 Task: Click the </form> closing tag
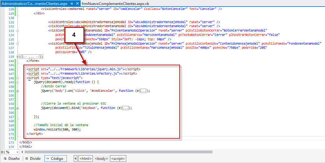tap(33, 61)
